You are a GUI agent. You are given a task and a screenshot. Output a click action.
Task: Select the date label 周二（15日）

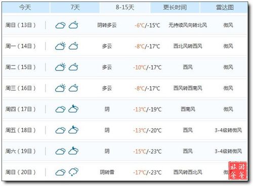[x=20, y=67]
